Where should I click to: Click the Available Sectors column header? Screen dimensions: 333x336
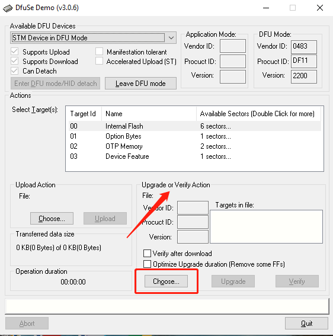tap(258, 114)
